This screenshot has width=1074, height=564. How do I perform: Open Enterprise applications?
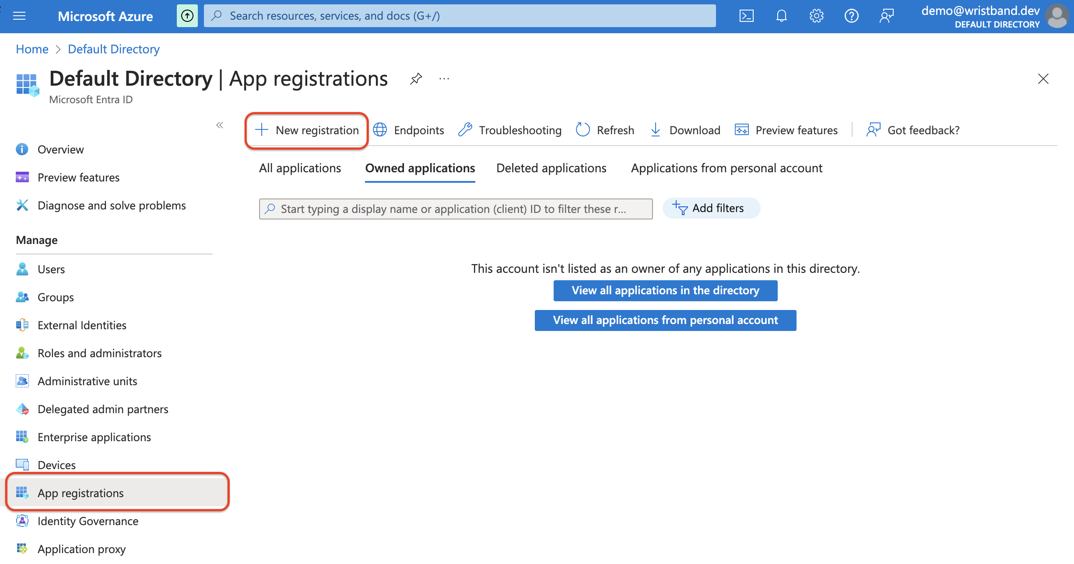[83, 437]
